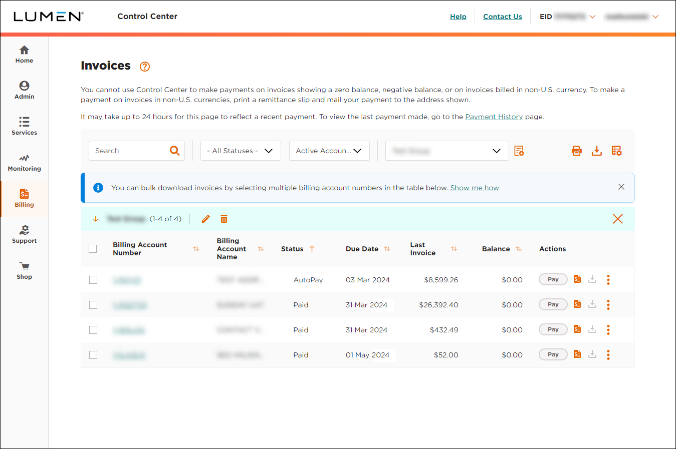This screenshot has height=449, width=676.
Task: Sort by Balance column arrows
Action: click(519, 249)
